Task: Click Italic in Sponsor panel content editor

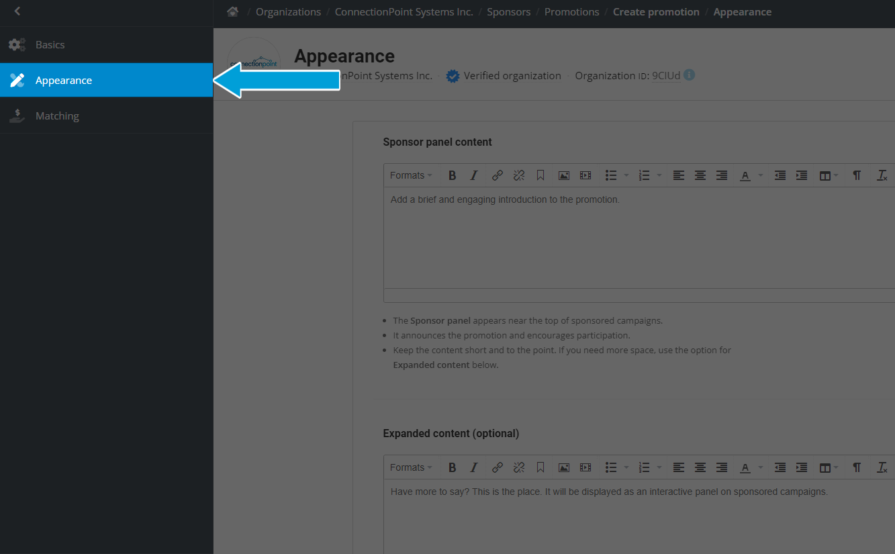Action: [474, 175]
